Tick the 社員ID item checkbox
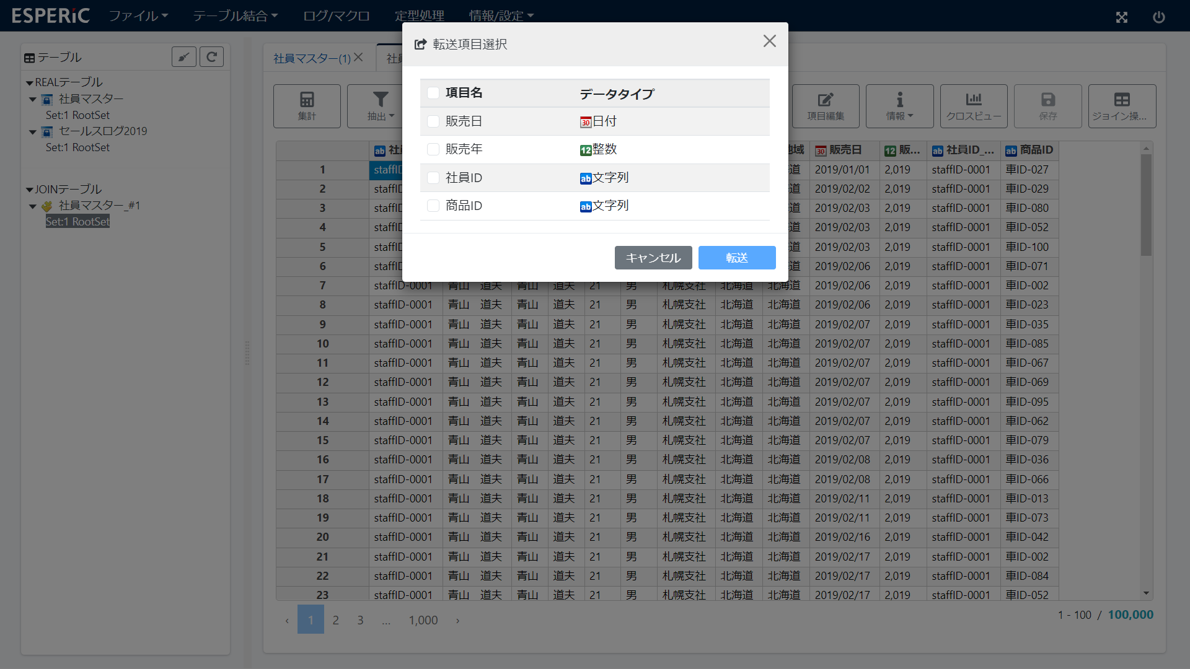 tap(433, 178)
